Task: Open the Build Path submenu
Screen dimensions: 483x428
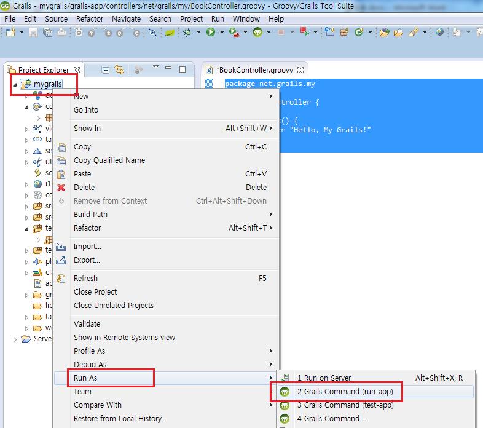Action: pyautogui.click(x=167, y=215)
